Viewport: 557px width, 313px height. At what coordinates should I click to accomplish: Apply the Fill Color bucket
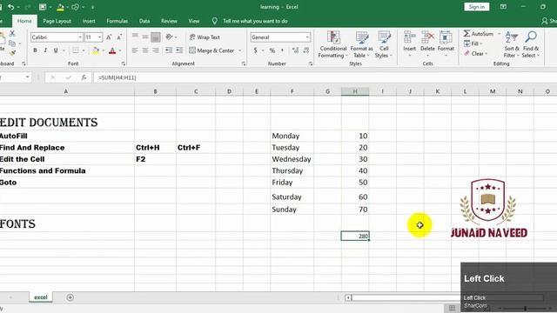click(96, 50)
